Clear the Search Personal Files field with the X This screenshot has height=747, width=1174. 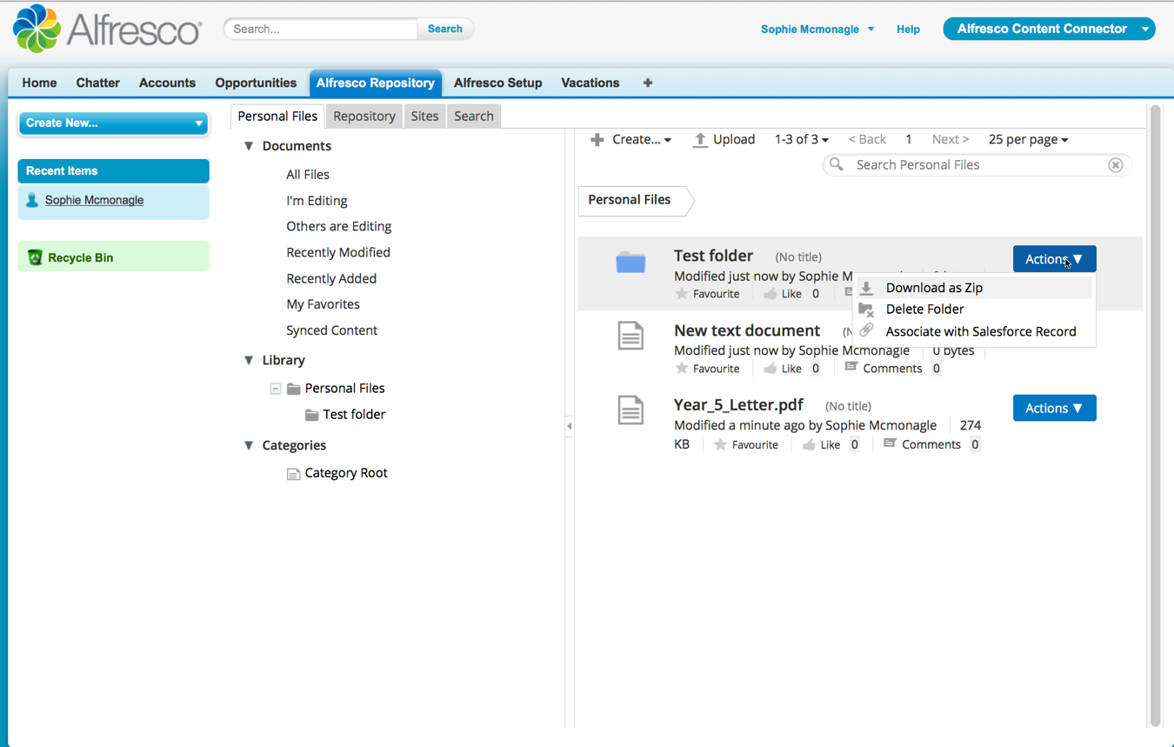pos(1116,164)
